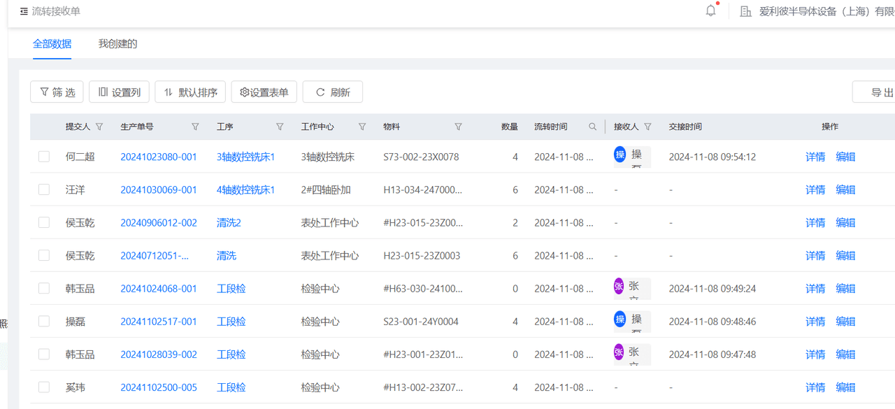895x409 pixels.
Task: Open the 物料 column filter icon
Action: pyautogui.click(x=458, y=127)
